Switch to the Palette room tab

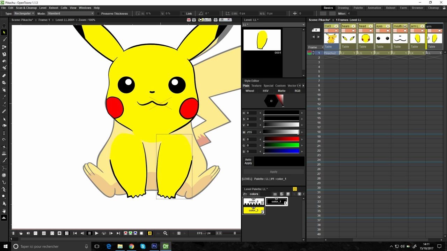[x=358, y=8]
